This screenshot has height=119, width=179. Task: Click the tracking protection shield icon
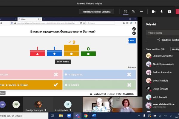click(x=12, y=23)
